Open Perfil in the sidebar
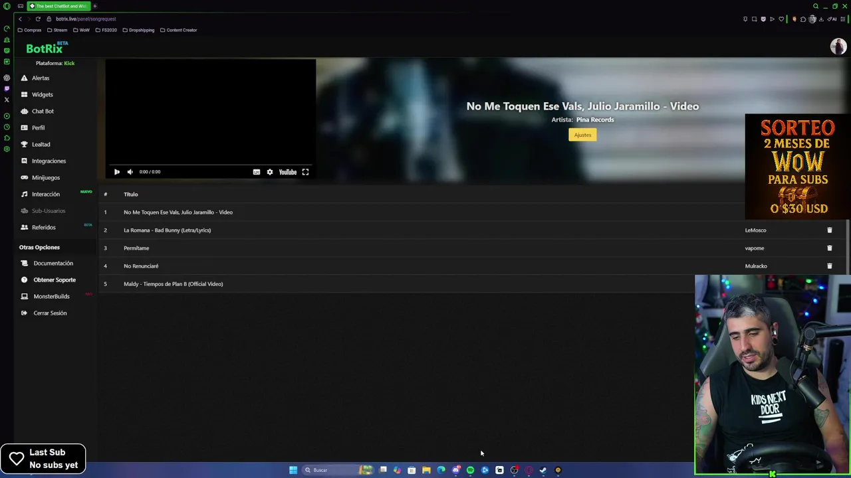The image size is (851, 478). point(38,128)
